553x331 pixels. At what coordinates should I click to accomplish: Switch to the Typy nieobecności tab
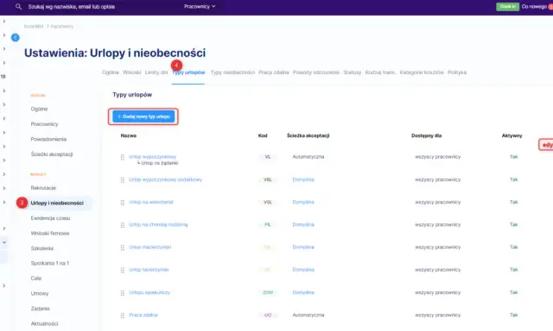[232, 72]
